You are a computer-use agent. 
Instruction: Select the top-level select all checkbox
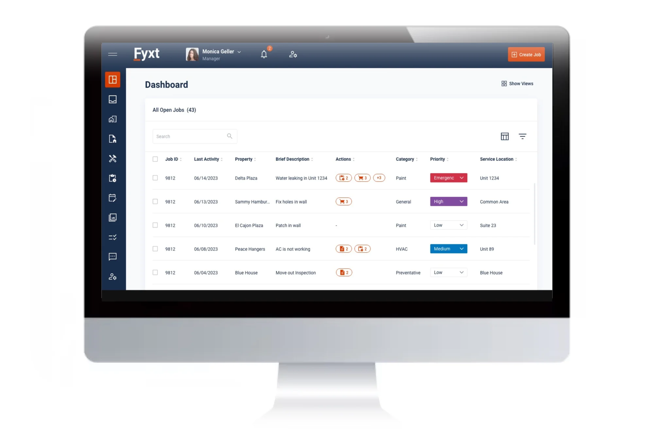155,159
